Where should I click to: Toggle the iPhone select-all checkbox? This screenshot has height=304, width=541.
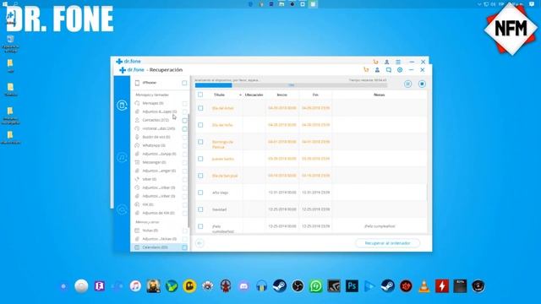tap(184, 83)
